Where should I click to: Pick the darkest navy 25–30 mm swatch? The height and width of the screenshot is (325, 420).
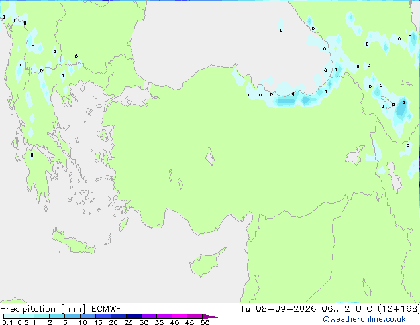tap(134, 316)
